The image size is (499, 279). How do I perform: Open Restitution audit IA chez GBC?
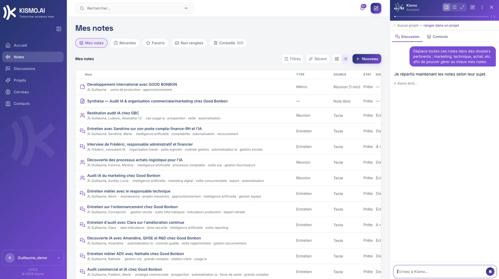tap(113, 113)
